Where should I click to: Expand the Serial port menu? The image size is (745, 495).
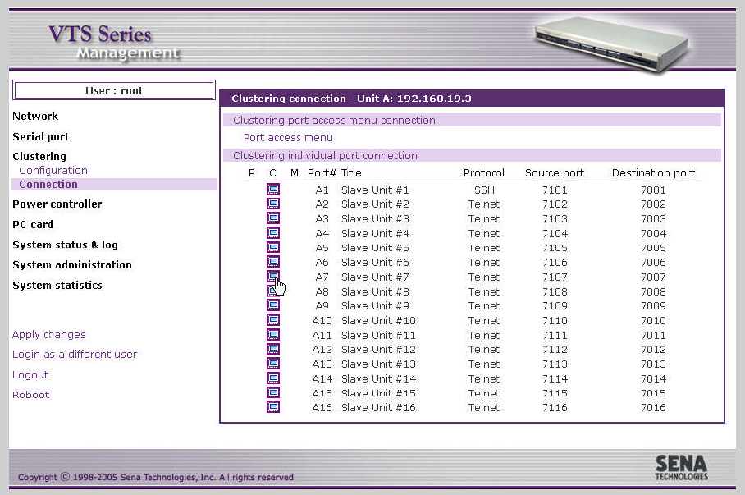pyautogui.click(x=41, y=136)
